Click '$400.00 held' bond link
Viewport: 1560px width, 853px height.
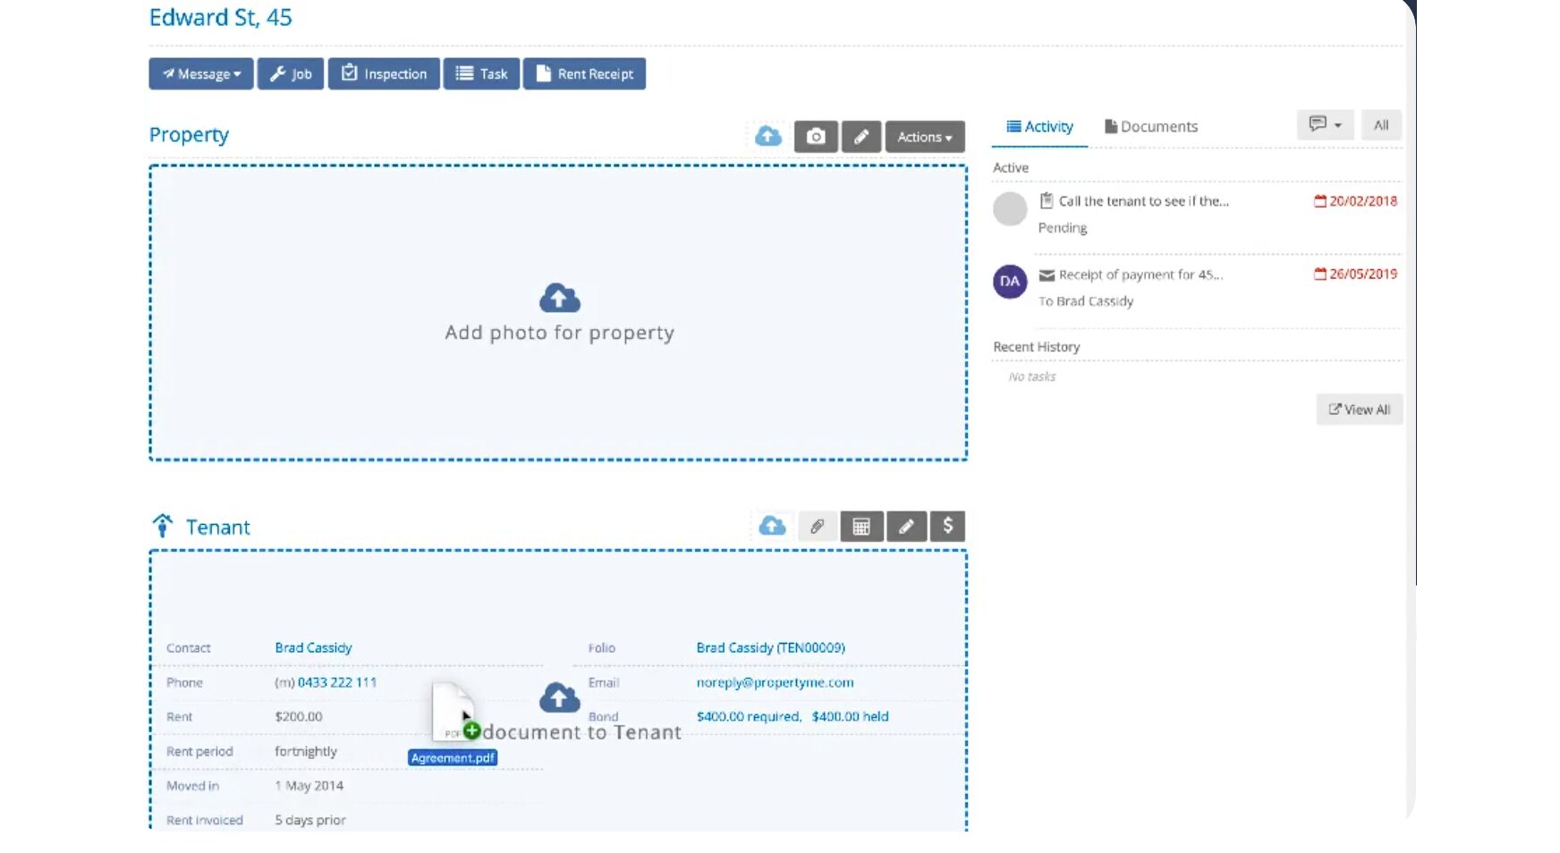851,716
